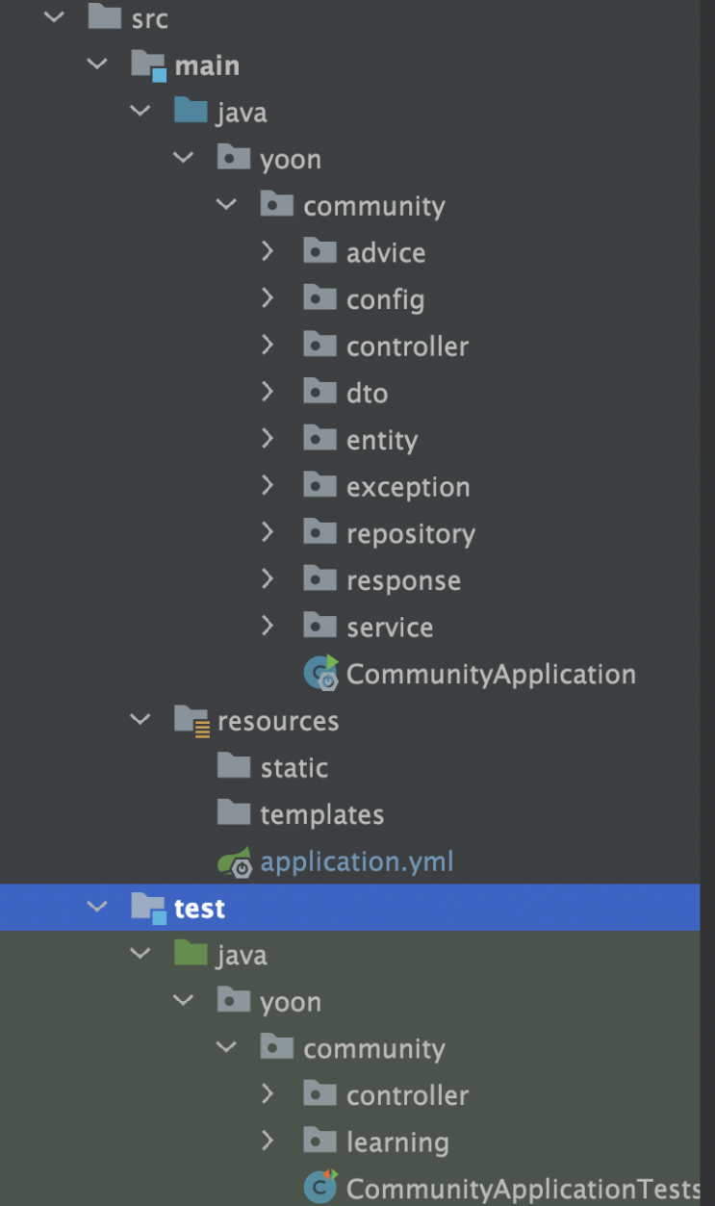715x1206 pixels.
Task: Click the advice package icon
Action: click(319, 251)
